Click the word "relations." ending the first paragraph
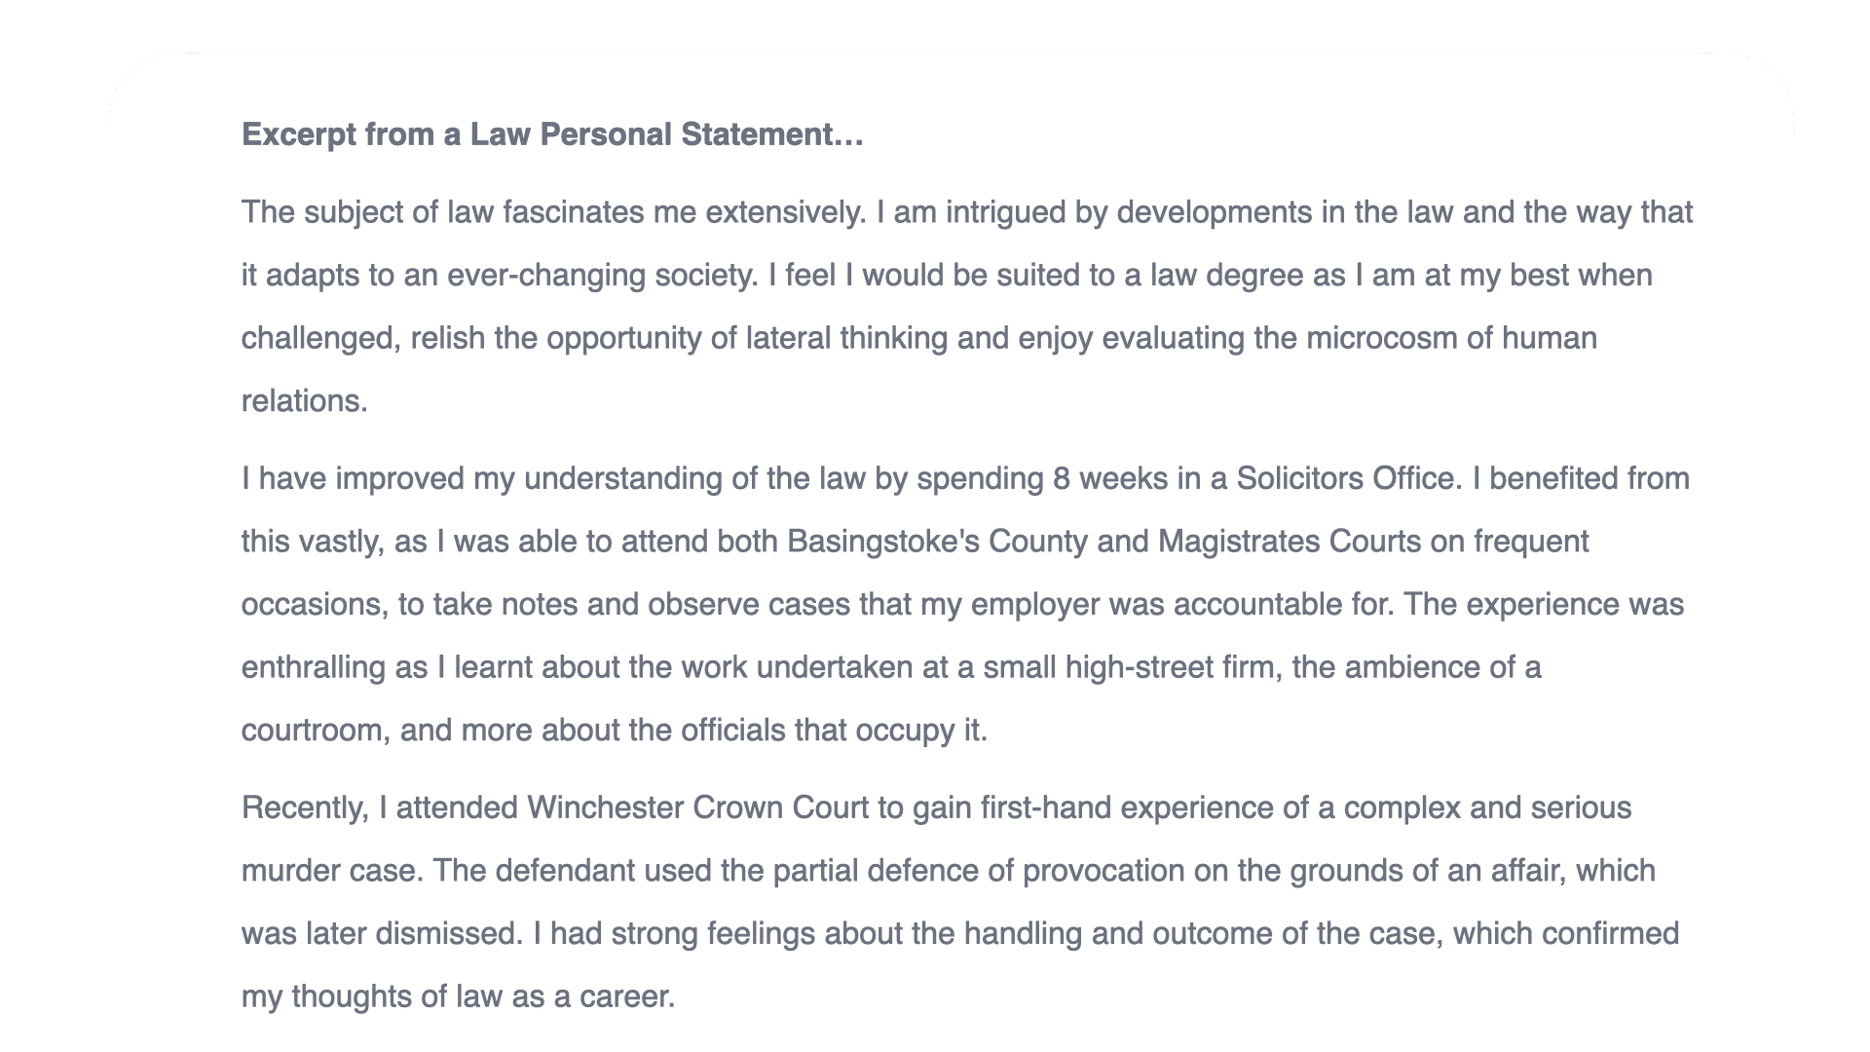This screenshot has width=1870, height=1052. click(x=304, y=401)
